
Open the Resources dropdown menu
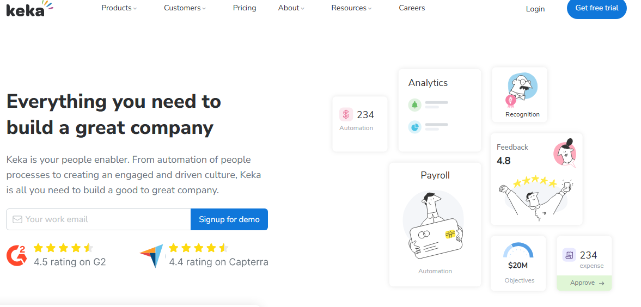coord(352,8)
